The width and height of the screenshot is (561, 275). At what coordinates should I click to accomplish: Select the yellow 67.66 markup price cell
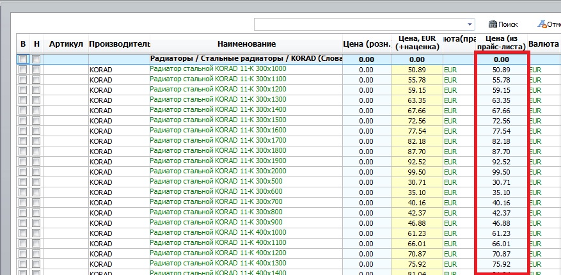click(417, 111)
